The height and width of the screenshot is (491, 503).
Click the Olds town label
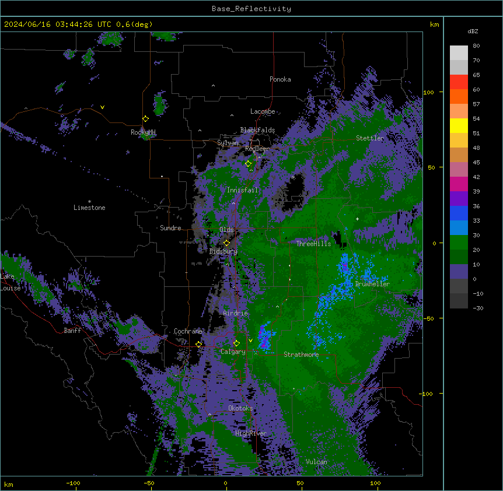point(226,230)
